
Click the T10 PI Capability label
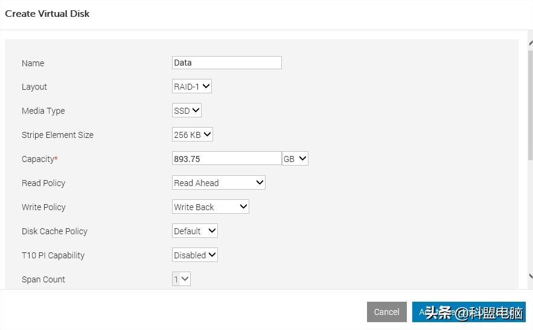point(53,255)
